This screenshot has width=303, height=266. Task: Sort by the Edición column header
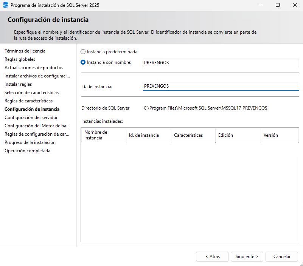tap(238, 135)
